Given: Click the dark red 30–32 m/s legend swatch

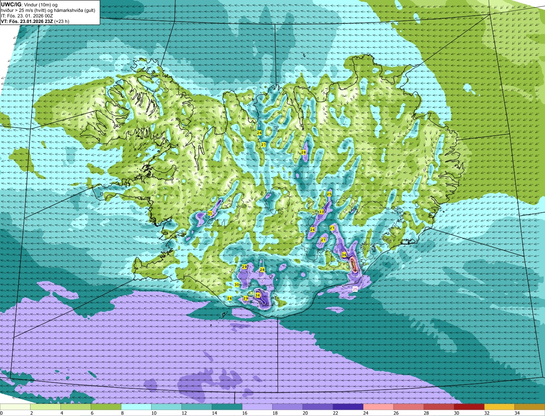Looking at the screenshot, I should point(469,407).
